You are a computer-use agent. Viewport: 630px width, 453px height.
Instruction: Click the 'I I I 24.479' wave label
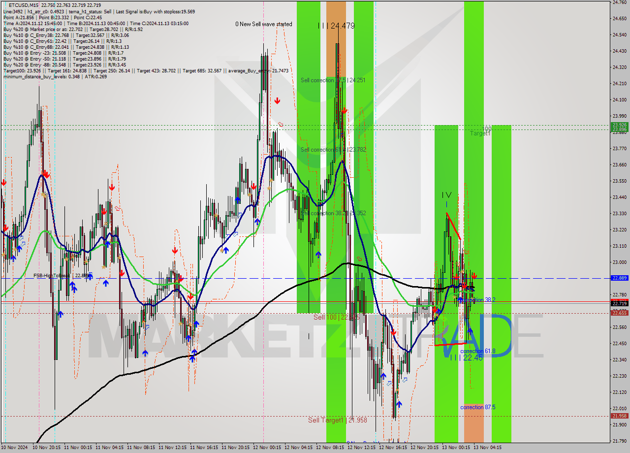click(x=336, y=26)
